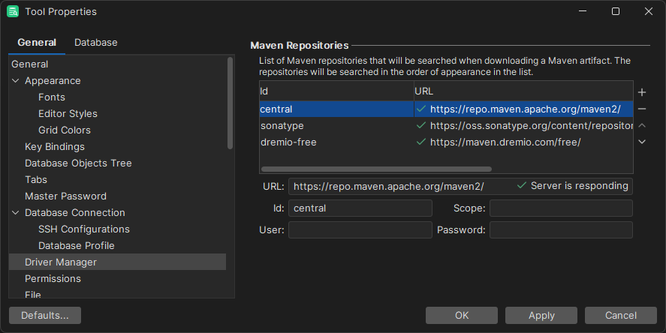
Task: Select the sonatype repository row
Action: pos(336,125)
